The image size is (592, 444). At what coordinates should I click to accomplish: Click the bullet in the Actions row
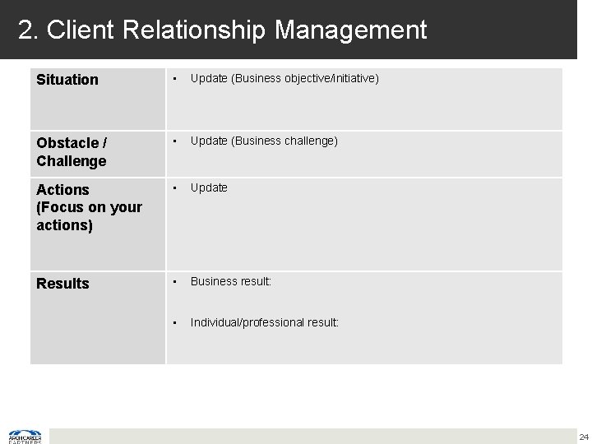(x=174, y=187)
